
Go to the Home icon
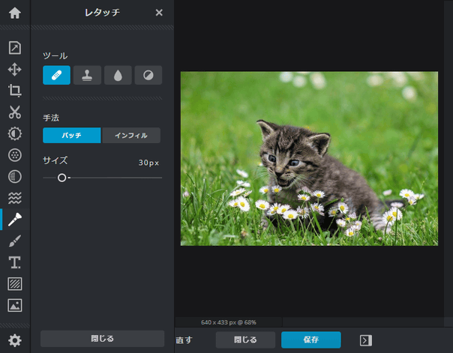tap(15, 13)
